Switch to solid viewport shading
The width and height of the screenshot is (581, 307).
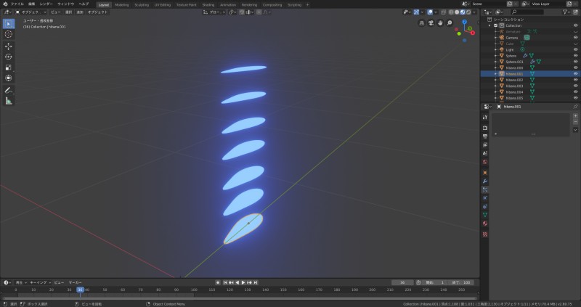click(x=457, y=12)
